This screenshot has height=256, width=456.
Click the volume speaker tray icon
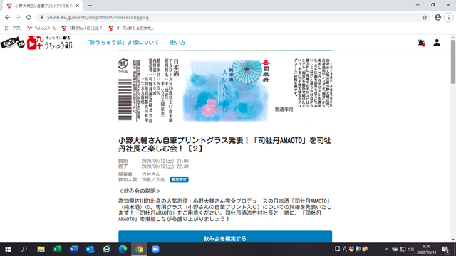(x=411, y=250)
